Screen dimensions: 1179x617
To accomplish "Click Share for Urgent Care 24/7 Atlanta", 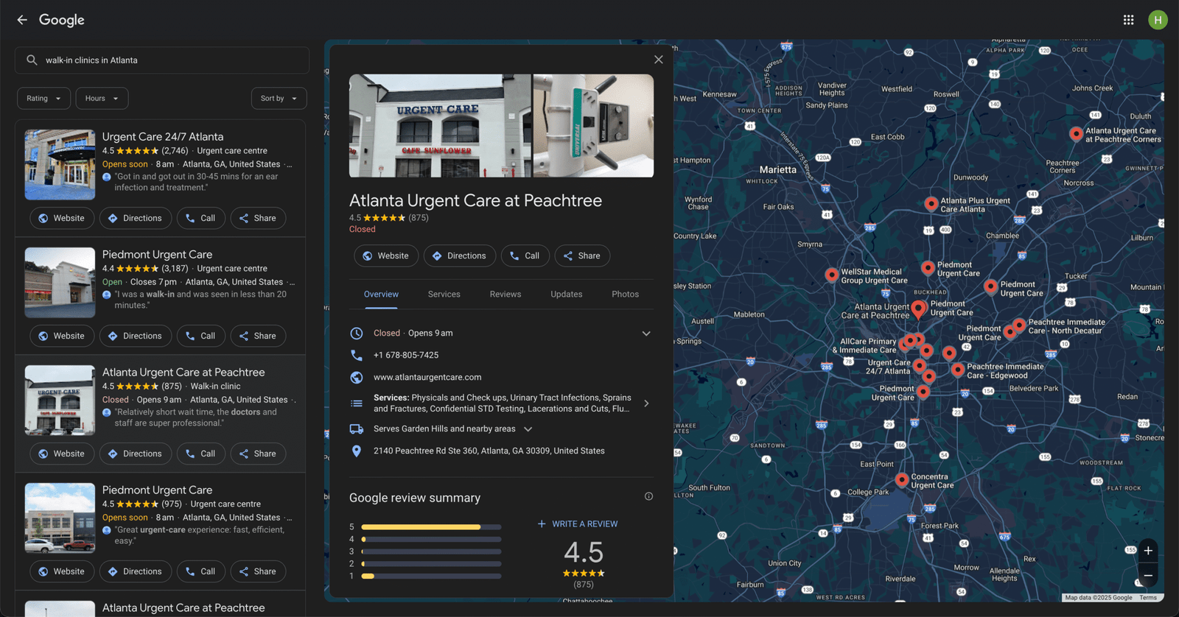I will [258, 219].
